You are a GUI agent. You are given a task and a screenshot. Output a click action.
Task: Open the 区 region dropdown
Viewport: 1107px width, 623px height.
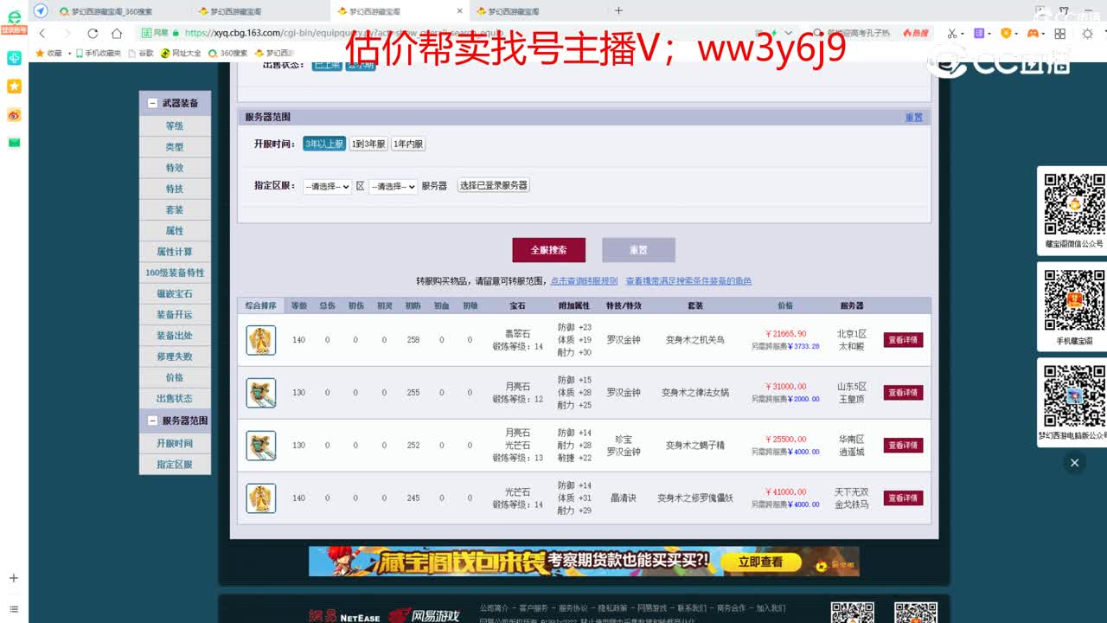[327, 186]
